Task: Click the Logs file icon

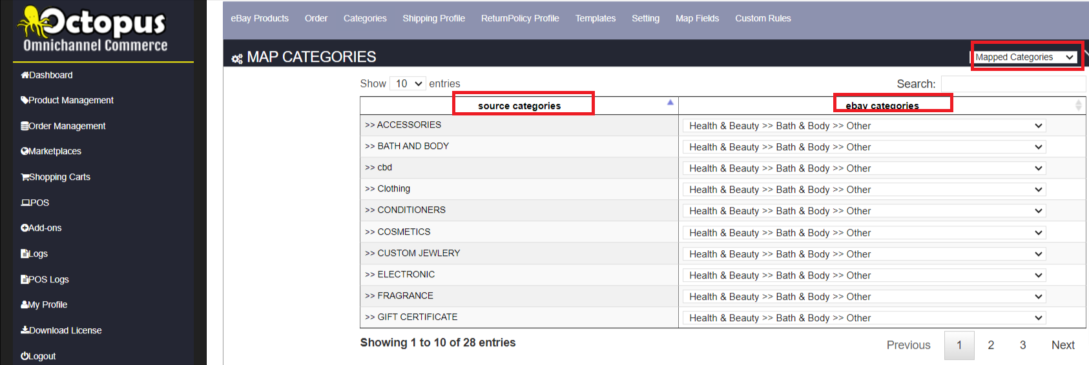Action: (25, 253)
